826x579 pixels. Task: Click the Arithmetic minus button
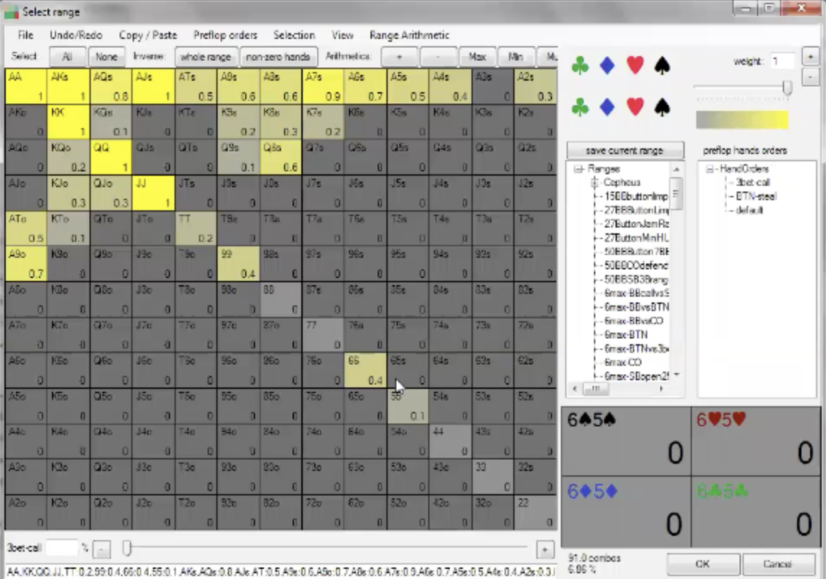pos(438,56)
